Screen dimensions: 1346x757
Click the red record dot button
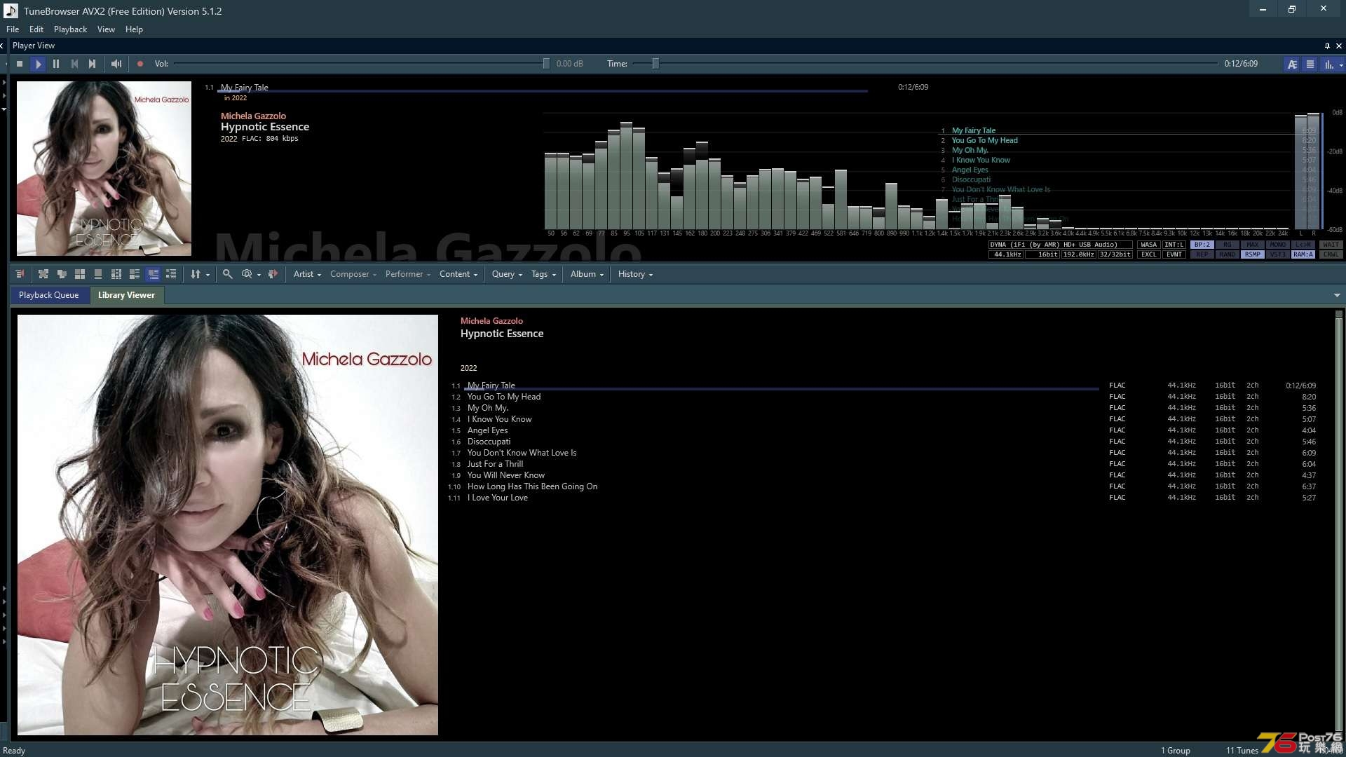click(x=140, y=64)
